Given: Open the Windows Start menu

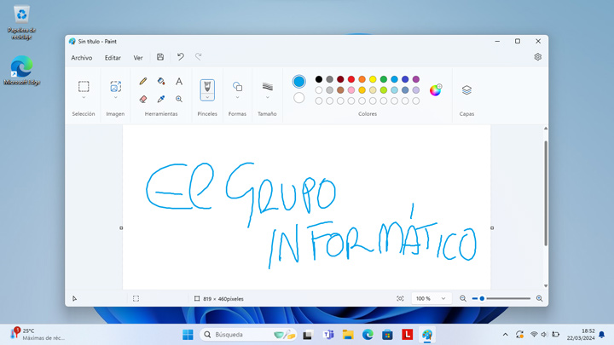Looking at the screenshot, I should (x=188, y=335).
